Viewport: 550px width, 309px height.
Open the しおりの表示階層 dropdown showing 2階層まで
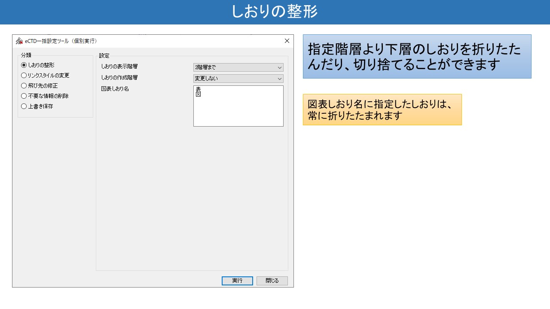(238, 67)
